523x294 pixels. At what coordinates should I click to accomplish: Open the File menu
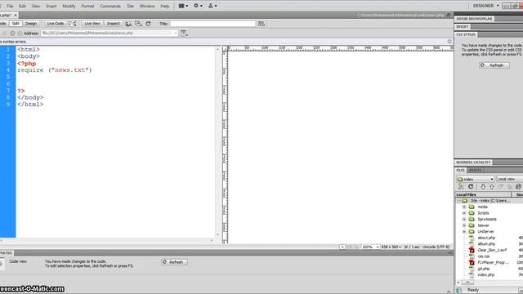pos(10,6)
